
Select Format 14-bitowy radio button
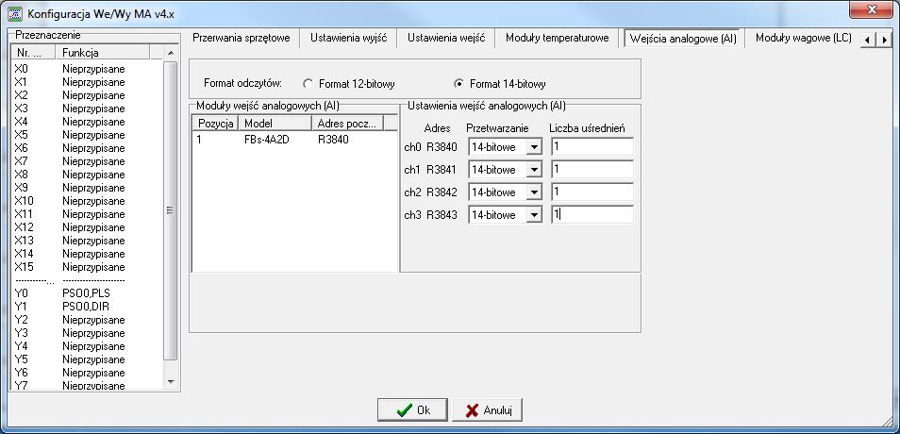tap(458, 84)
